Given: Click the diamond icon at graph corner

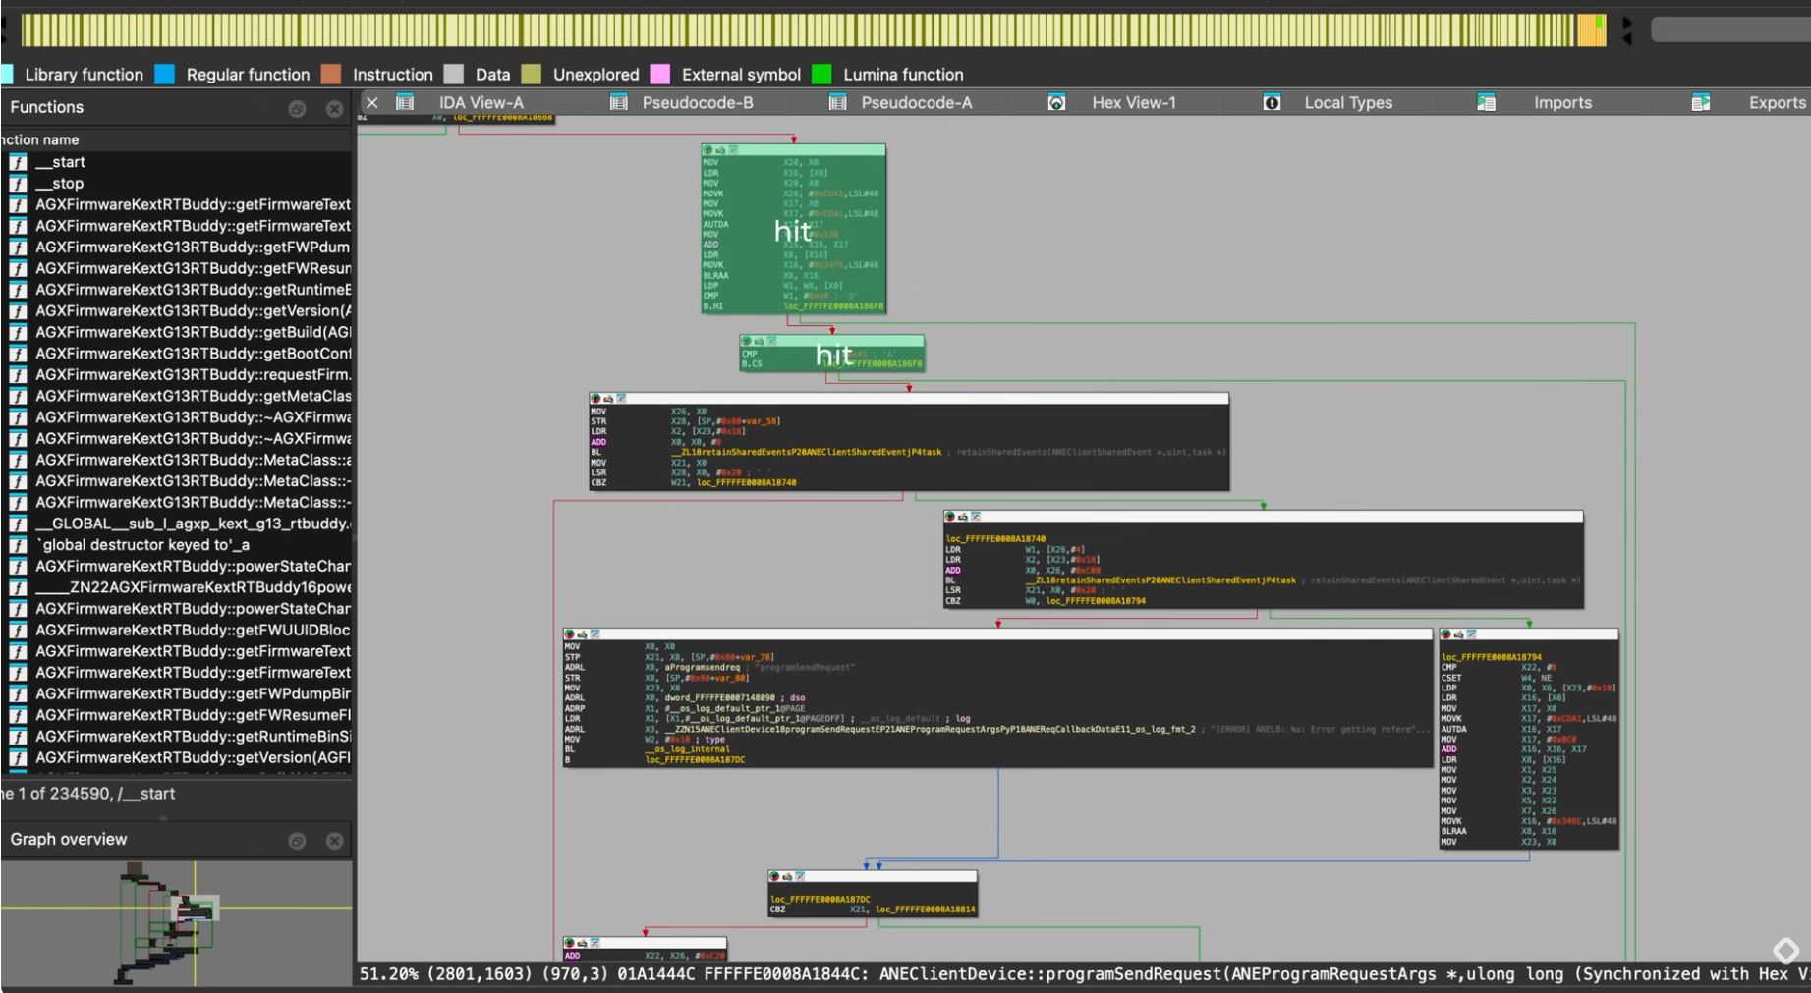Looking at the screenshot, I should pos(1785,950).
